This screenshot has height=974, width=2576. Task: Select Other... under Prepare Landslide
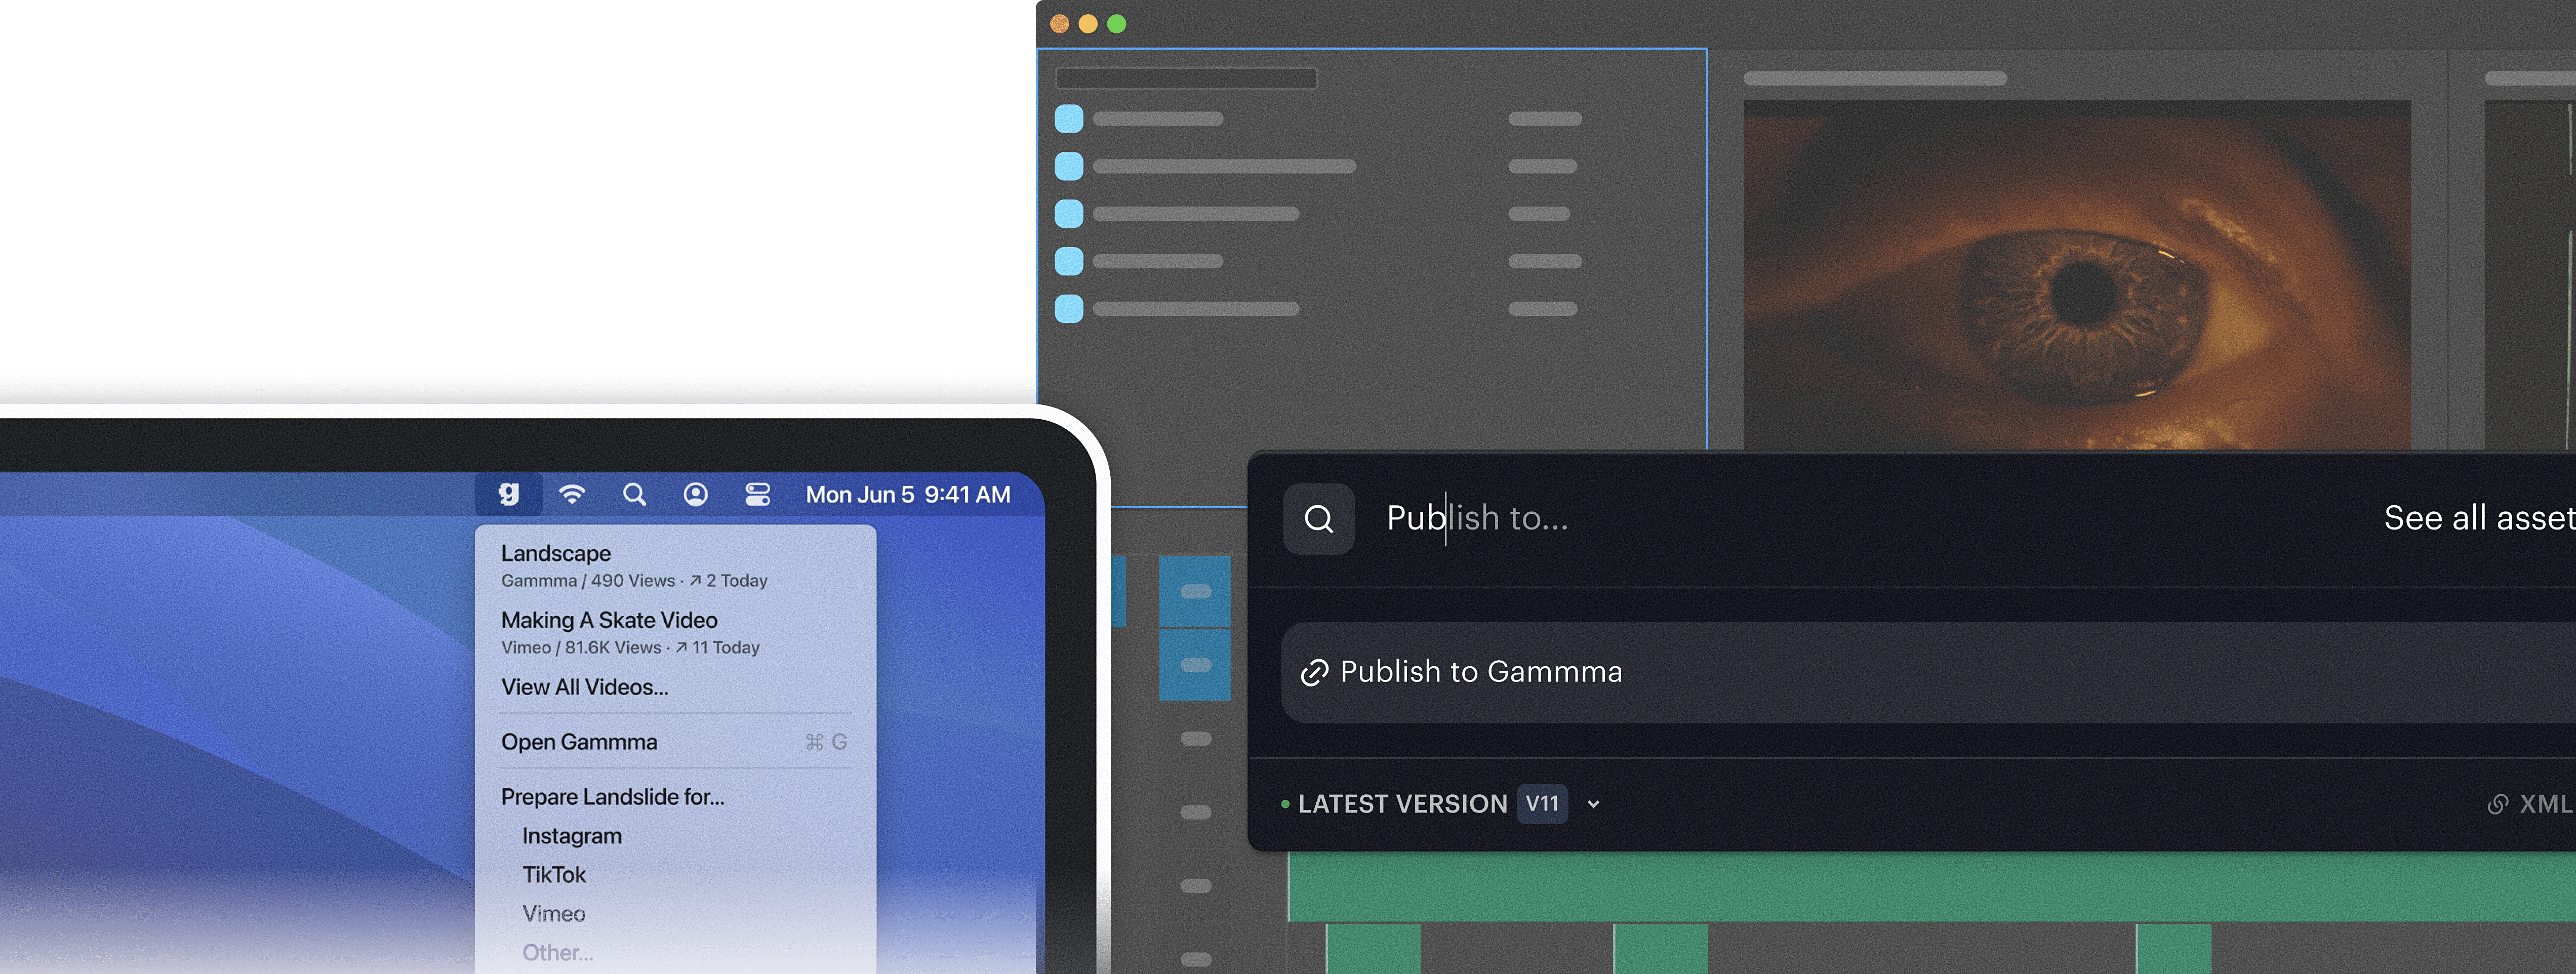point(558,953)
